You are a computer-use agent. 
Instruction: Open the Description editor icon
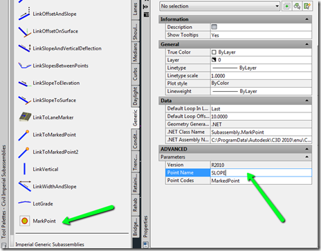click(214, 27)
